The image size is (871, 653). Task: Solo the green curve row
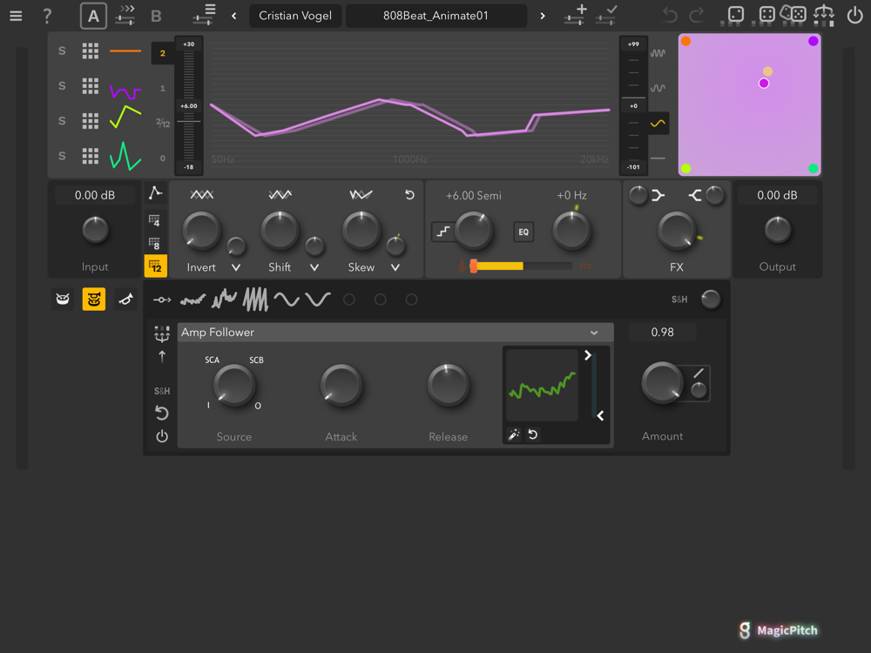point(62,156)
